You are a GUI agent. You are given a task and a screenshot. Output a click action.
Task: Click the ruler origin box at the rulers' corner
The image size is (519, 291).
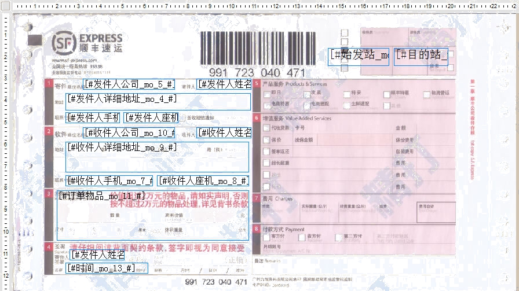point(6,6)
